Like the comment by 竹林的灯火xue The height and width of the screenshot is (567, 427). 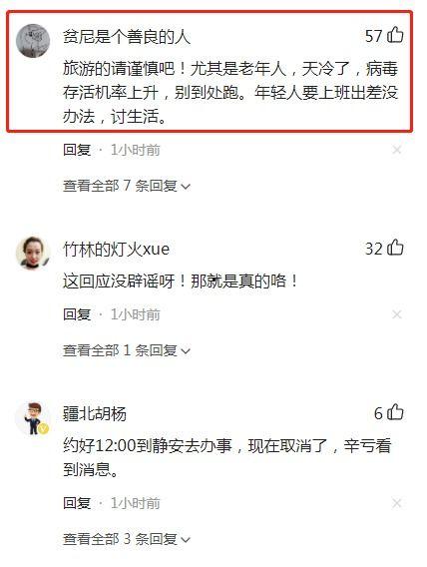pos(395,248)
